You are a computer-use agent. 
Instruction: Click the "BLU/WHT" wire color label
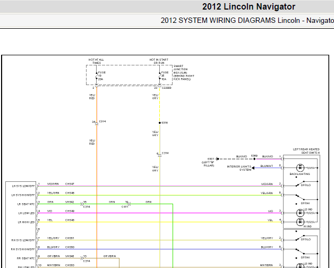pyautogui.click(x=267, y=166)
